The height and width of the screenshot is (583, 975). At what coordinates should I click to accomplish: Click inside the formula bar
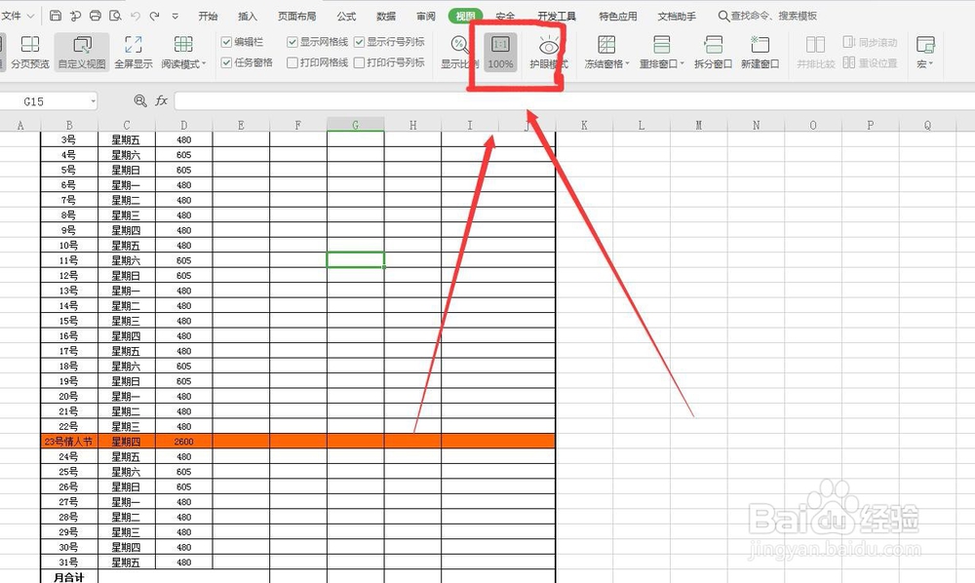tap(390, 100)
